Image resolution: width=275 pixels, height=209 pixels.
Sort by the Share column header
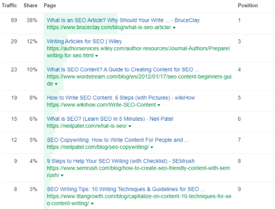click(x=31, y=6)
